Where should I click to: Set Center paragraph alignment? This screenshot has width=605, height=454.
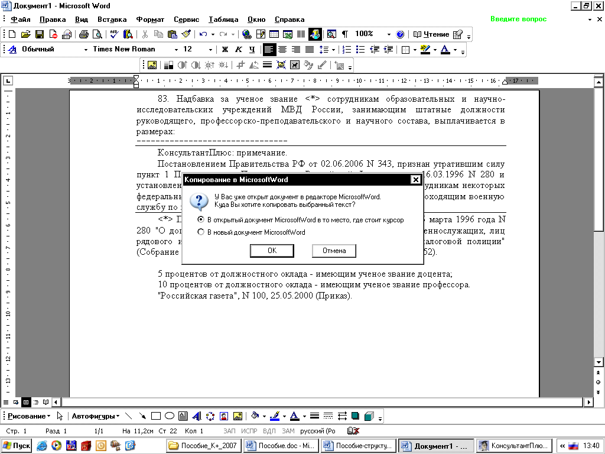[282, 50]
